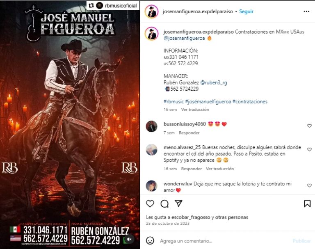Image resolution: width=315 pixels, height=249 pixels.
Task: Open the rbmusicoficial repost tag
Action: (121, 6)
